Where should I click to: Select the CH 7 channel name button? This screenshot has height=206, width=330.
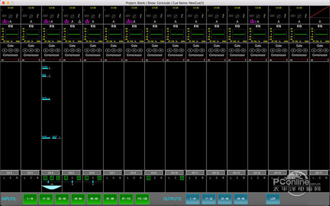[113, 173]
